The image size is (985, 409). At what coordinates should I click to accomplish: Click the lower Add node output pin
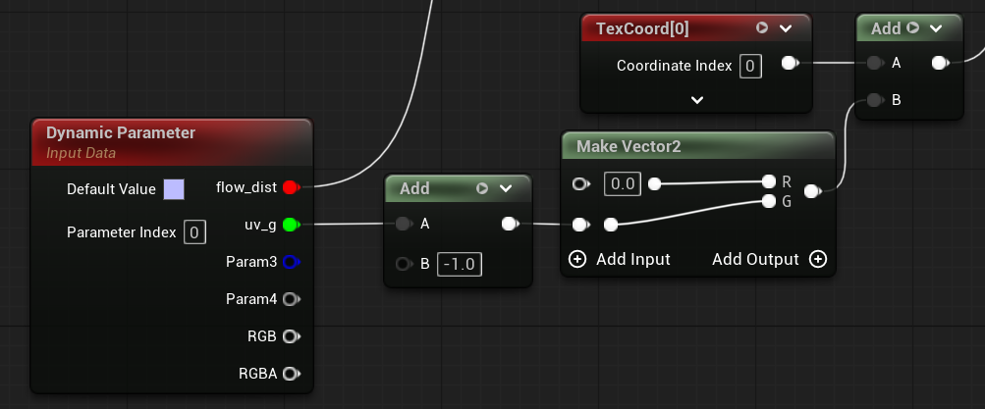[510, 224]
